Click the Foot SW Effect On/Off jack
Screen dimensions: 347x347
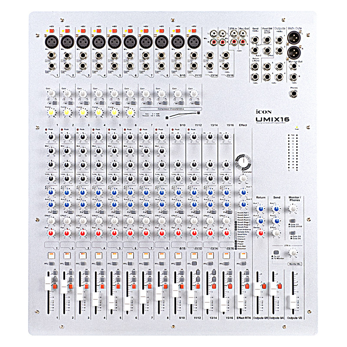(267, 40)
